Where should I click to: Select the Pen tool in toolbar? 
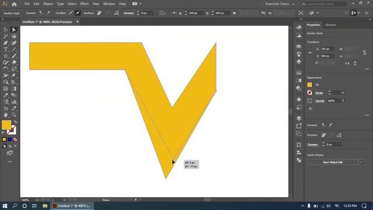[x=5, y=43]
